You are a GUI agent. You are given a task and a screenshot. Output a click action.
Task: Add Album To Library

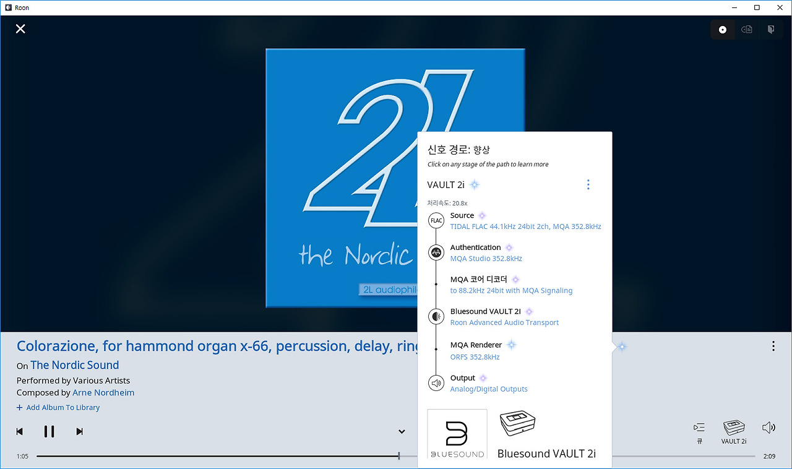[58, 407]
